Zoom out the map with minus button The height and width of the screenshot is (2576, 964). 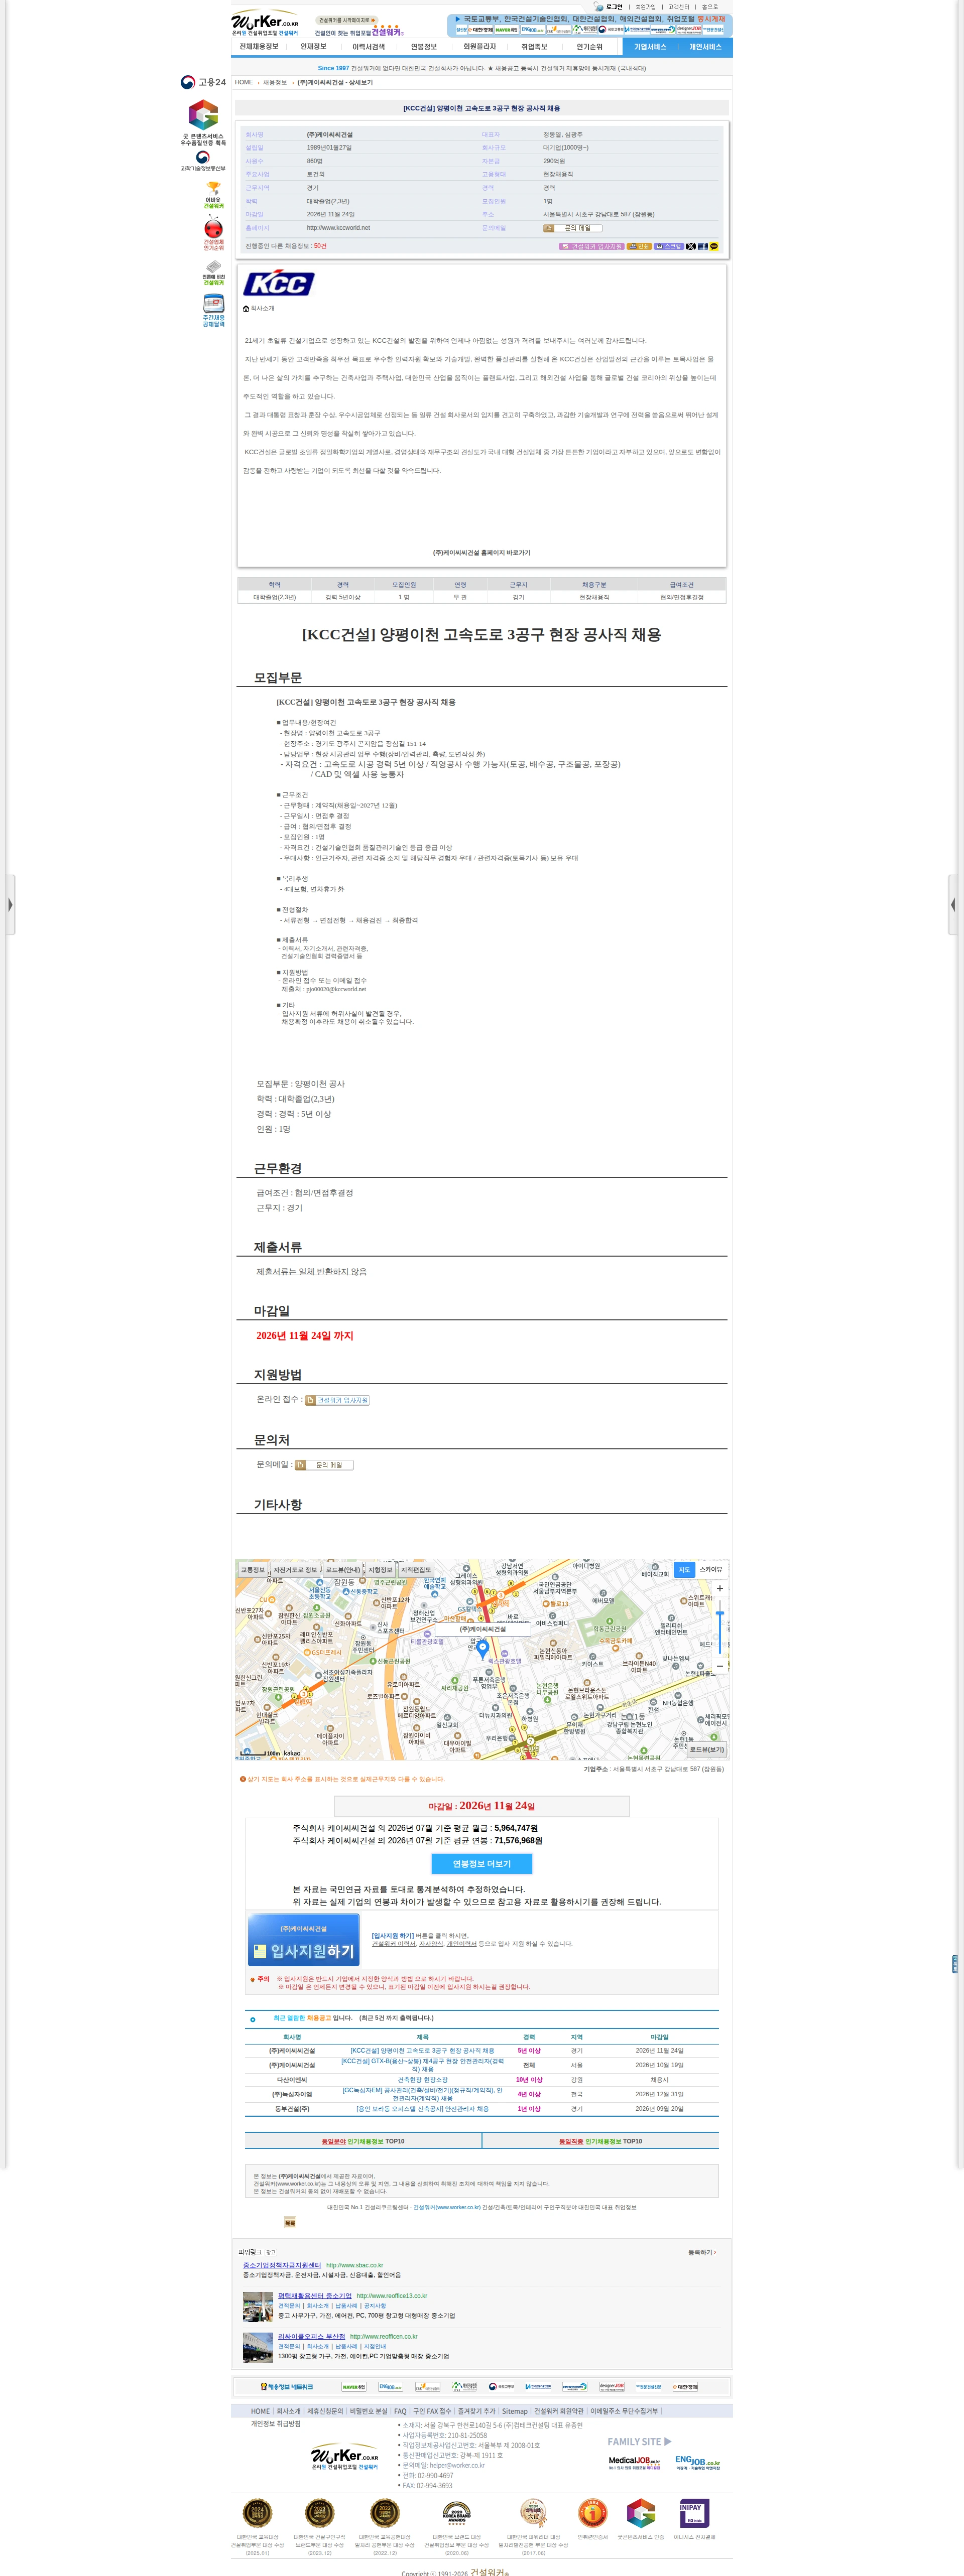(719, 1666)
